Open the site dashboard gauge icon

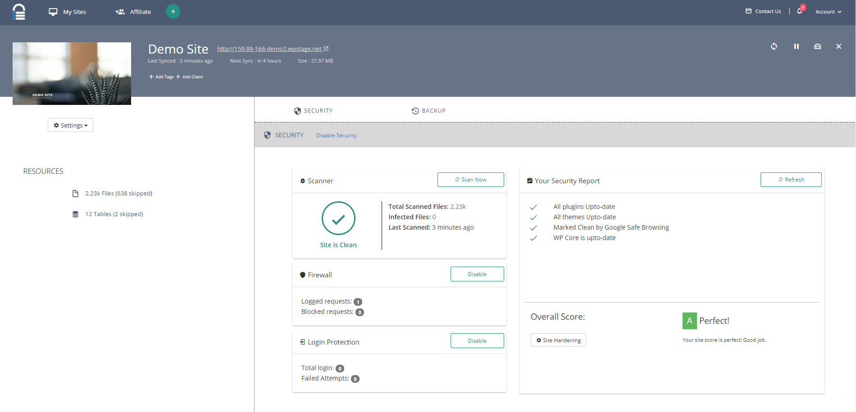[817, 46]
